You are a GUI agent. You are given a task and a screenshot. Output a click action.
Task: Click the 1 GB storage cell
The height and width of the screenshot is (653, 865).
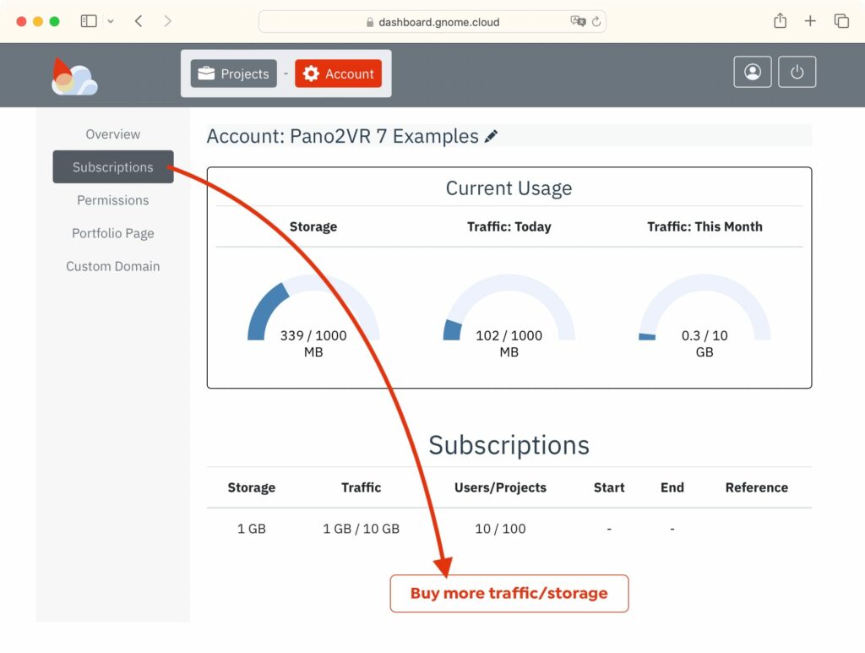(x=252, y=528)
